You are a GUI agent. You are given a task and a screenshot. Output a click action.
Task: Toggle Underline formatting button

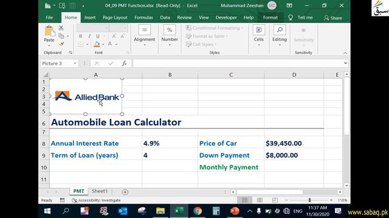click(98, 36)
